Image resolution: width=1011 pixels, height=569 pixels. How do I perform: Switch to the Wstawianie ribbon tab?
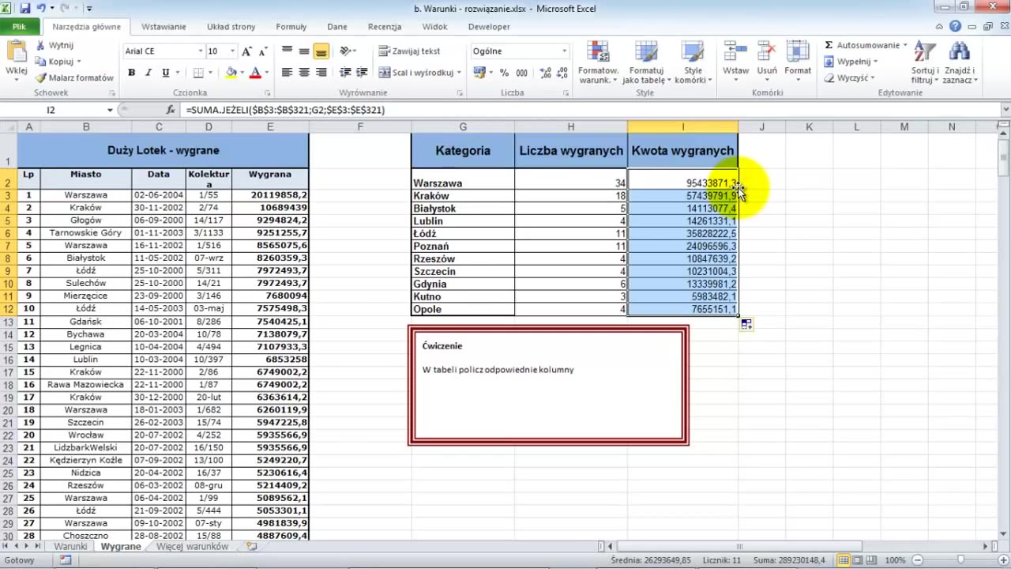click(x=163, y=26)
